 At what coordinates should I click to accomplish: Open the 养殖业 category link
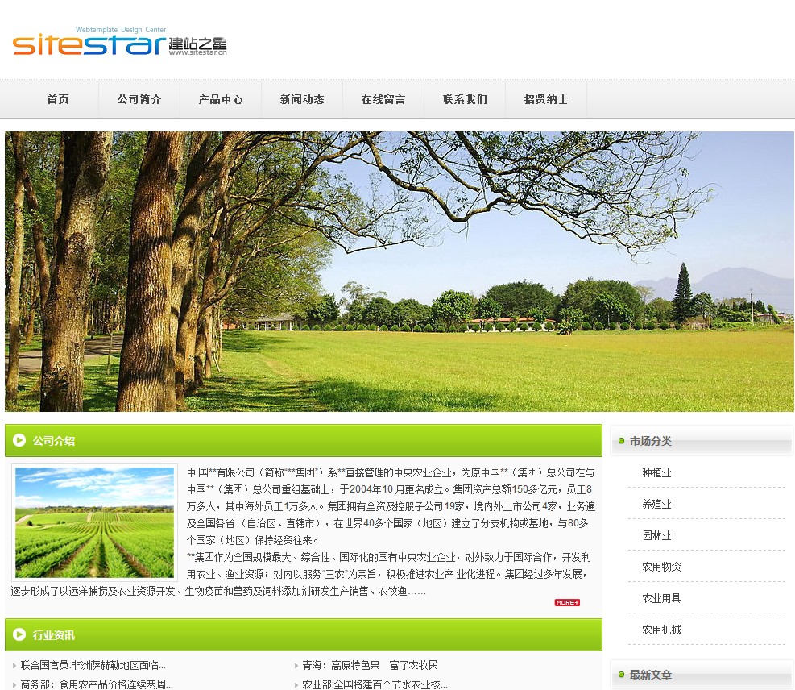tap(656, 505)
